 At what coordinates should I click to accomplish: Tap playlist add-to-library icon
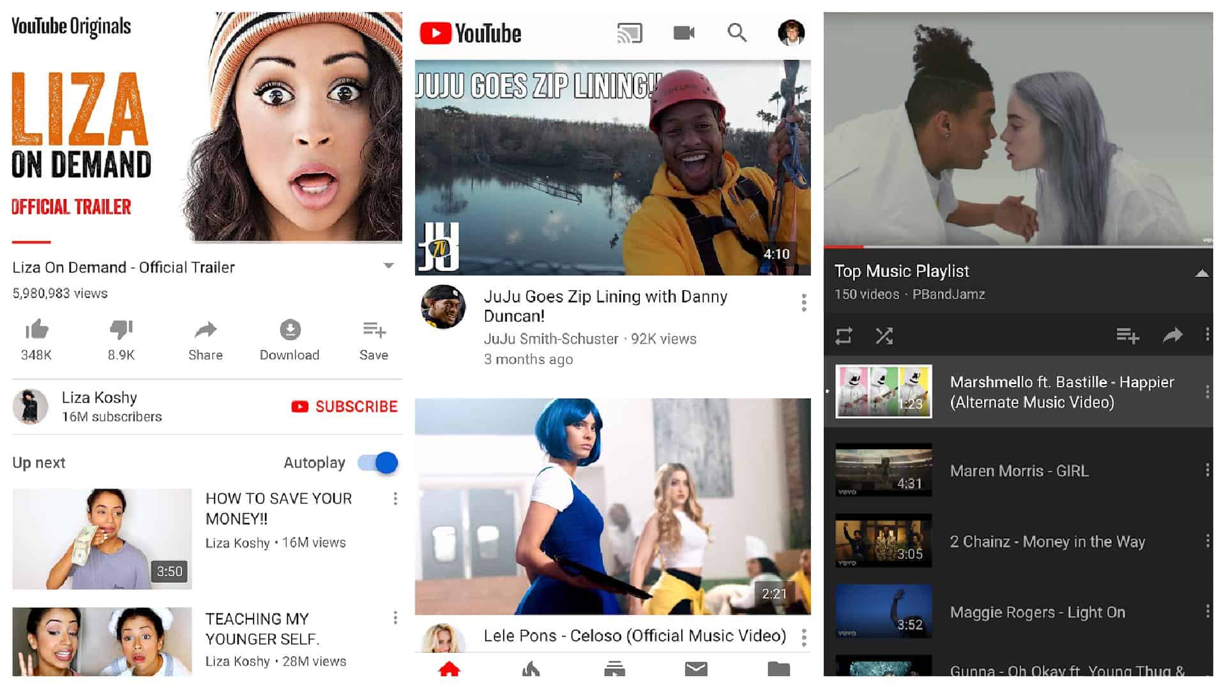click(x=1127, y=335)
